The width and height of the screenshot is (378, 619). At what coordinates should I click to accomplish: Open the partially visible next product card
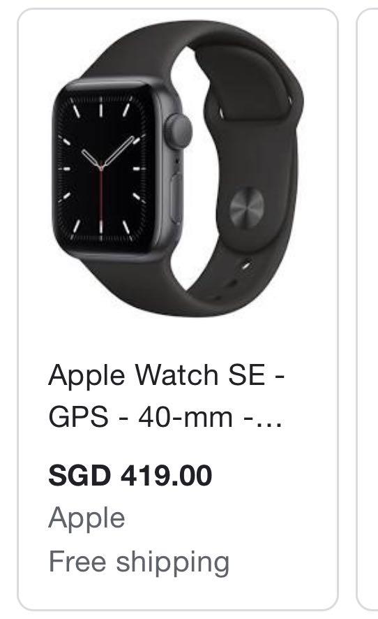click(x=368, y=309)
